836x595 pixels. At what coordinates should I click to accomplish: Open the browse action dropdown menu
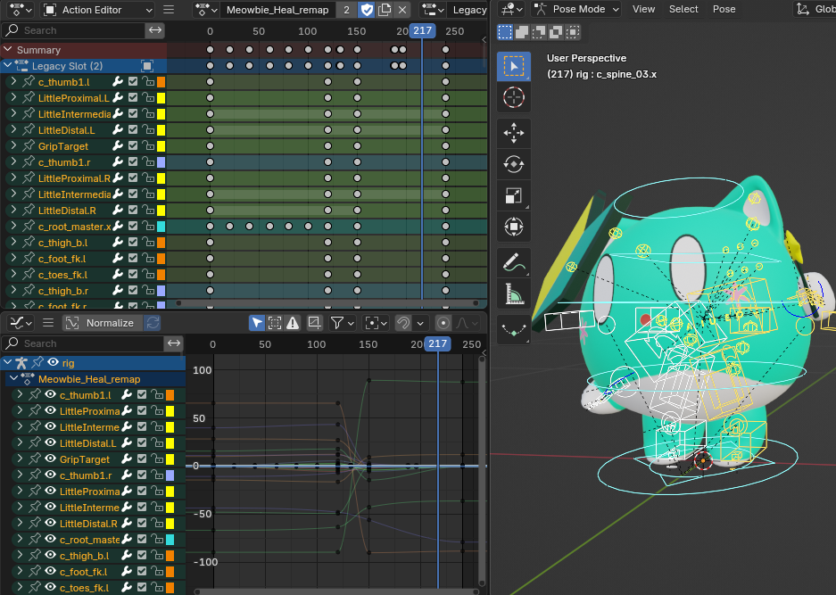[x=206, y=10]
